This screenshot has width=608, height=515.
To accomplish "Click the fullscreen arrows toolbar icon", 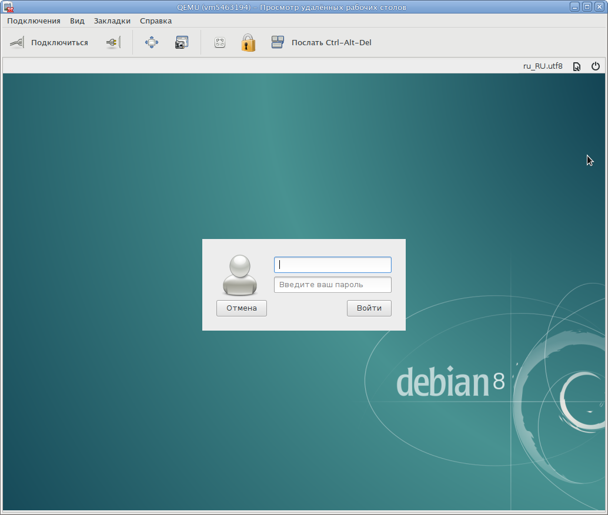I will coord(152,42).
